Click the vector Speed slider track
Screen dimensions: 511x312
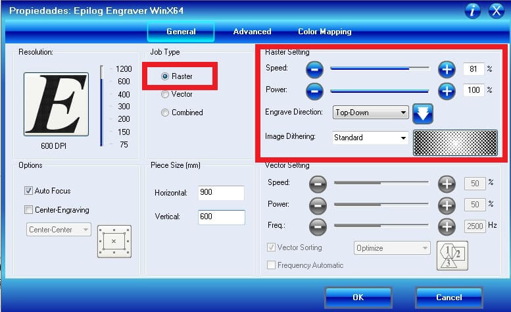tap(381, 182)
